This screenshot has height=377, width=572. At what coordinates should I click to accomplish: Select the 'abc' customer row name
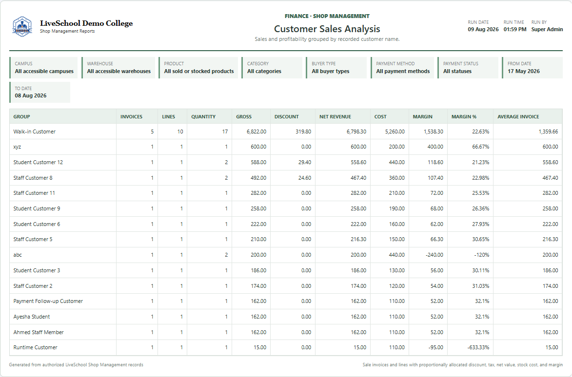(x=18, y=255)
